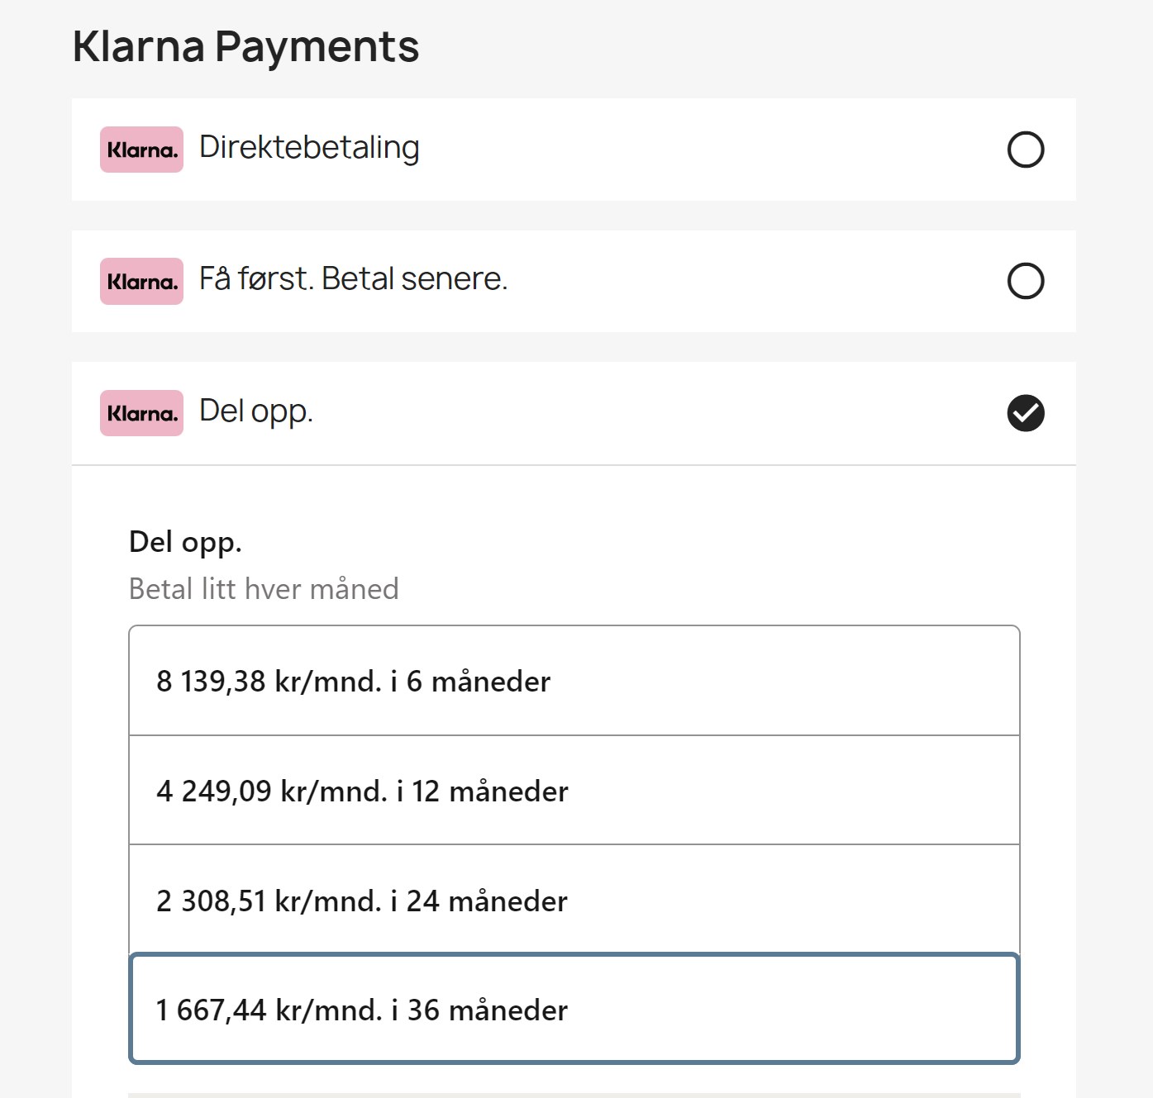Choose 8 139,38 kr/mnd. i 6 måneder plan
The image size is (1153, 1098).
click(x=574, y=681)
